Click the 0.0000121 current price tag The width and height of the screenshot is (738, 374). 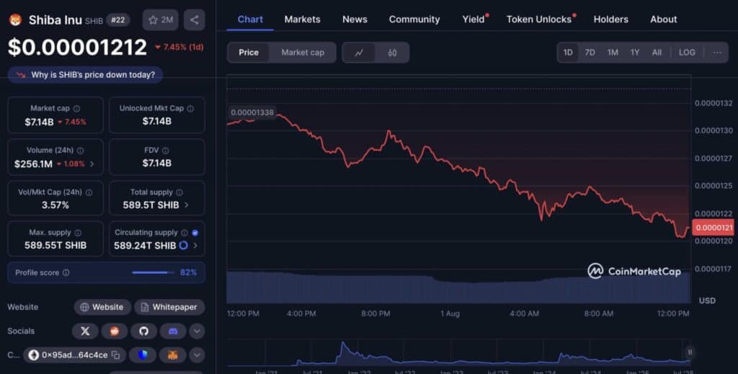tap(713, 228)
